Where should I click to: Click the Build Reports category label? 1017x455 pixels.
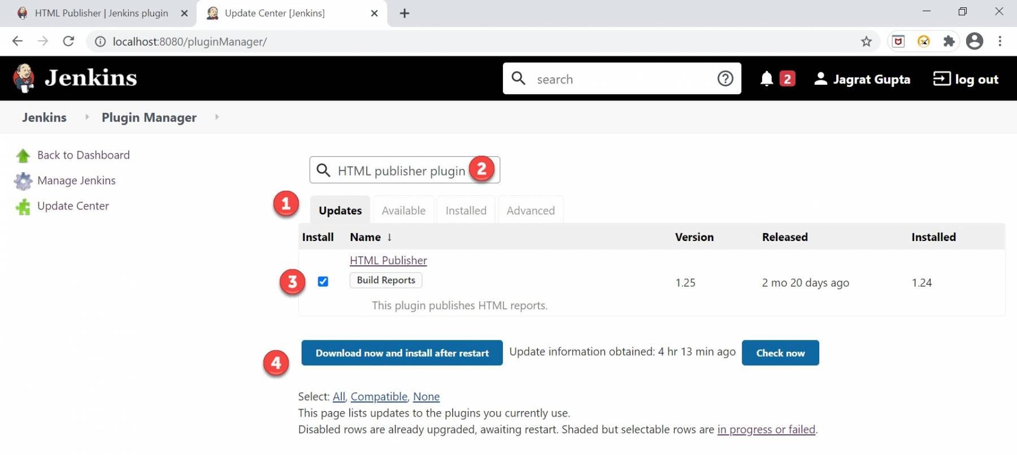pyautogui.click(x=386, y=280)
